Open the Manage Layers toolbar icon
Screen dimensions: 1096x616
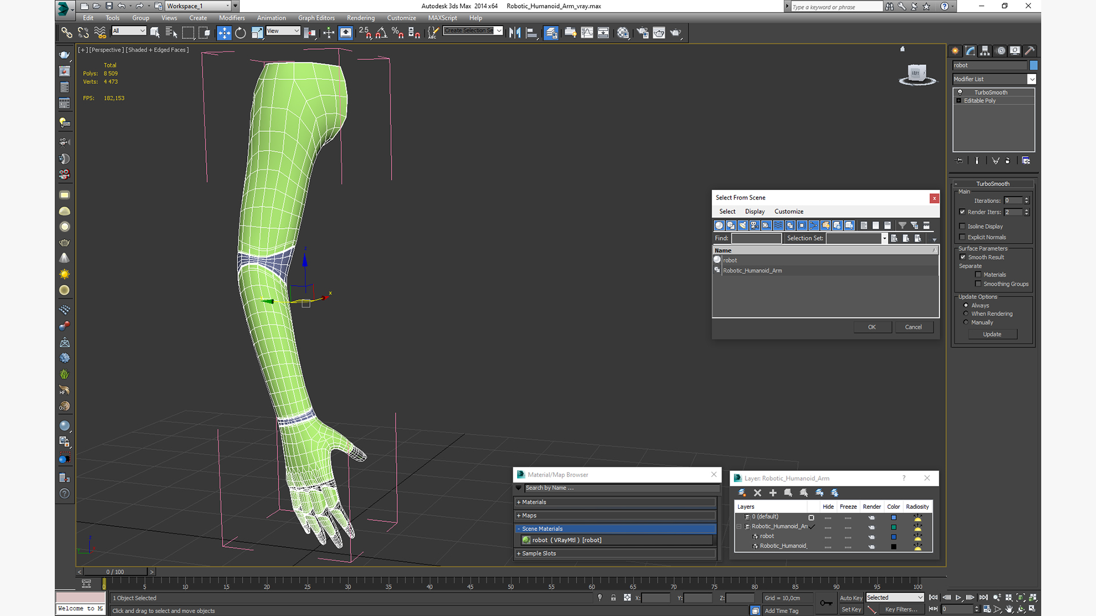551,33
